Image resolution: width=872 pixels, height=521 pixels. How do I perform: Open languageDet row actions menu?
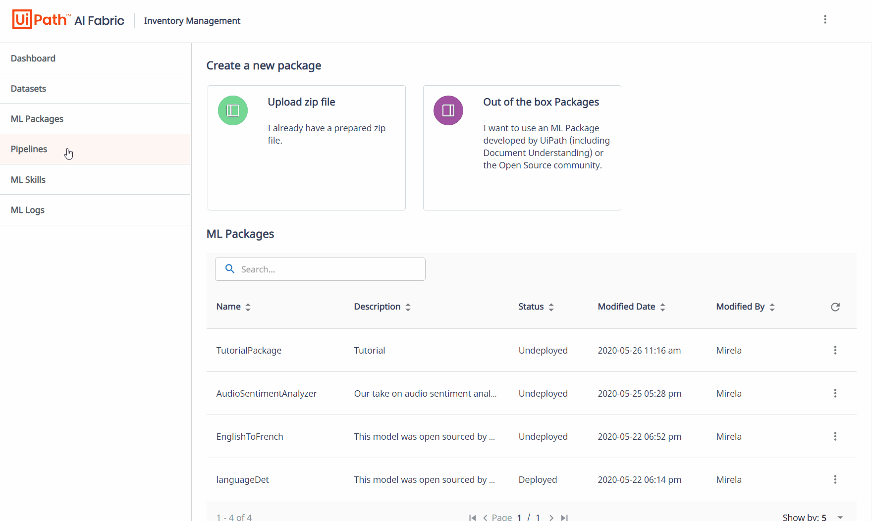tap(835, 479)
